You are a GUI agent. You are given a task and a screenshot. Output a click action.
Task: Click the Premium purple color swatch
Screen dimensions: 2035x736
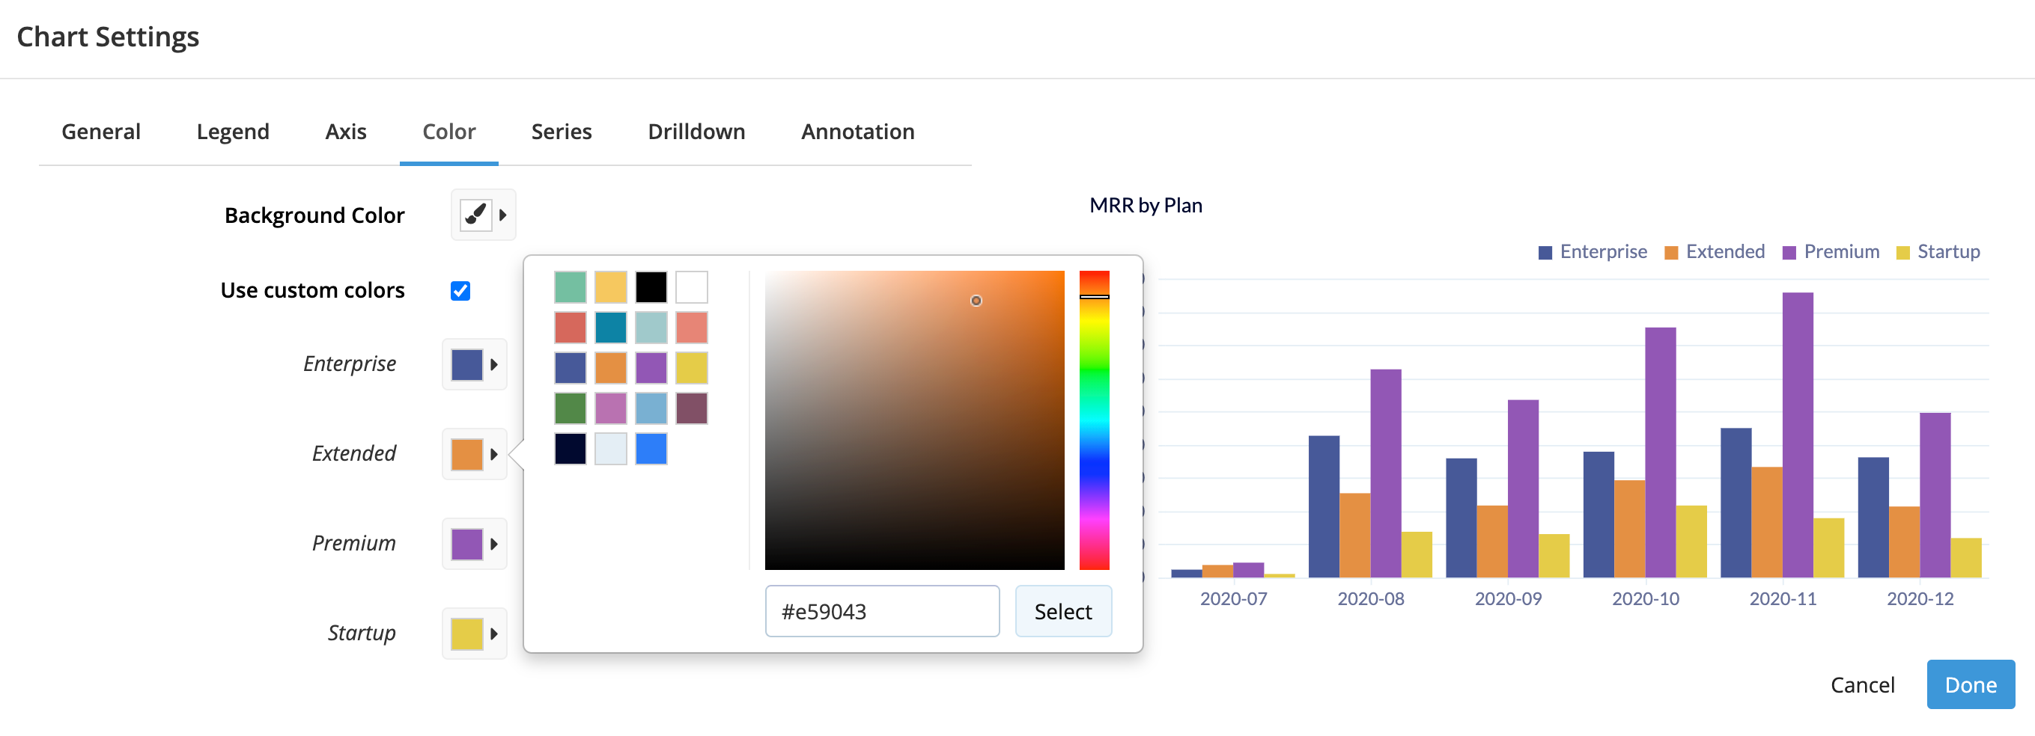click(x=467, y=545)
